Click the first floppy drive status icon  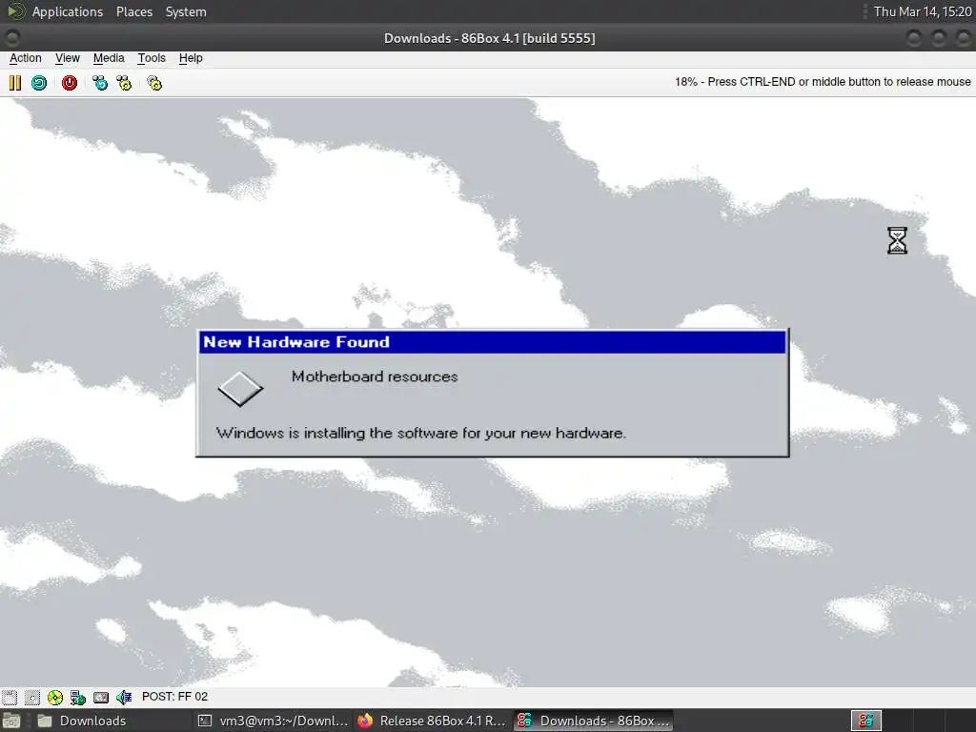[x=10, y=697]
